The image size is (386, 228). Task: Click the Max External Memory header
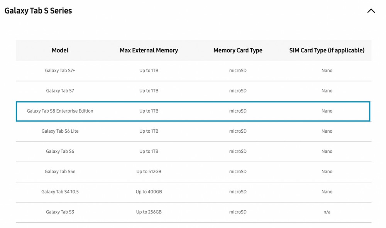point(149,51)
